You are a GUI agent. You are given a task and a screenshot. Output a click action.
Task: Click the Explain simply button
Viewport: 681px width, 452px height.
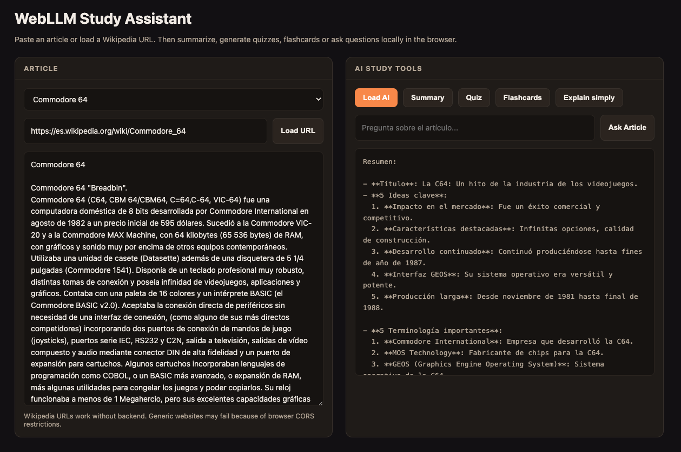pyautogui.click(x=589, y=97)
